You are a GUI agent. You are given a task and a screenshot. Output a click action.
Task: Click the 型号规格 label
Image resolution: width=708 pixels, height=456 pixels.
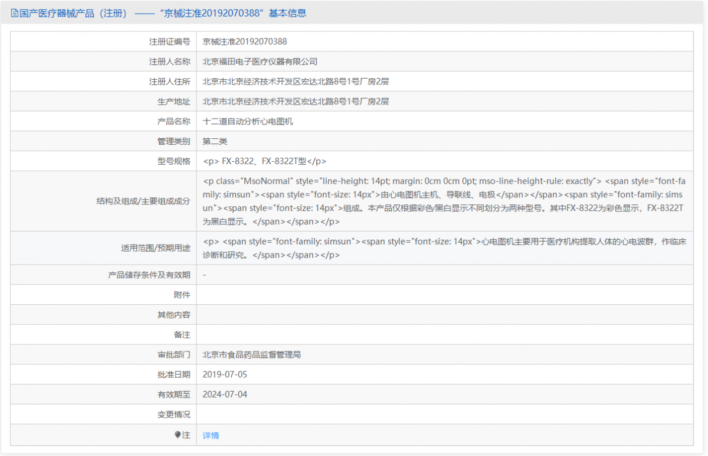pyautogui.click(x=174, y=161)
